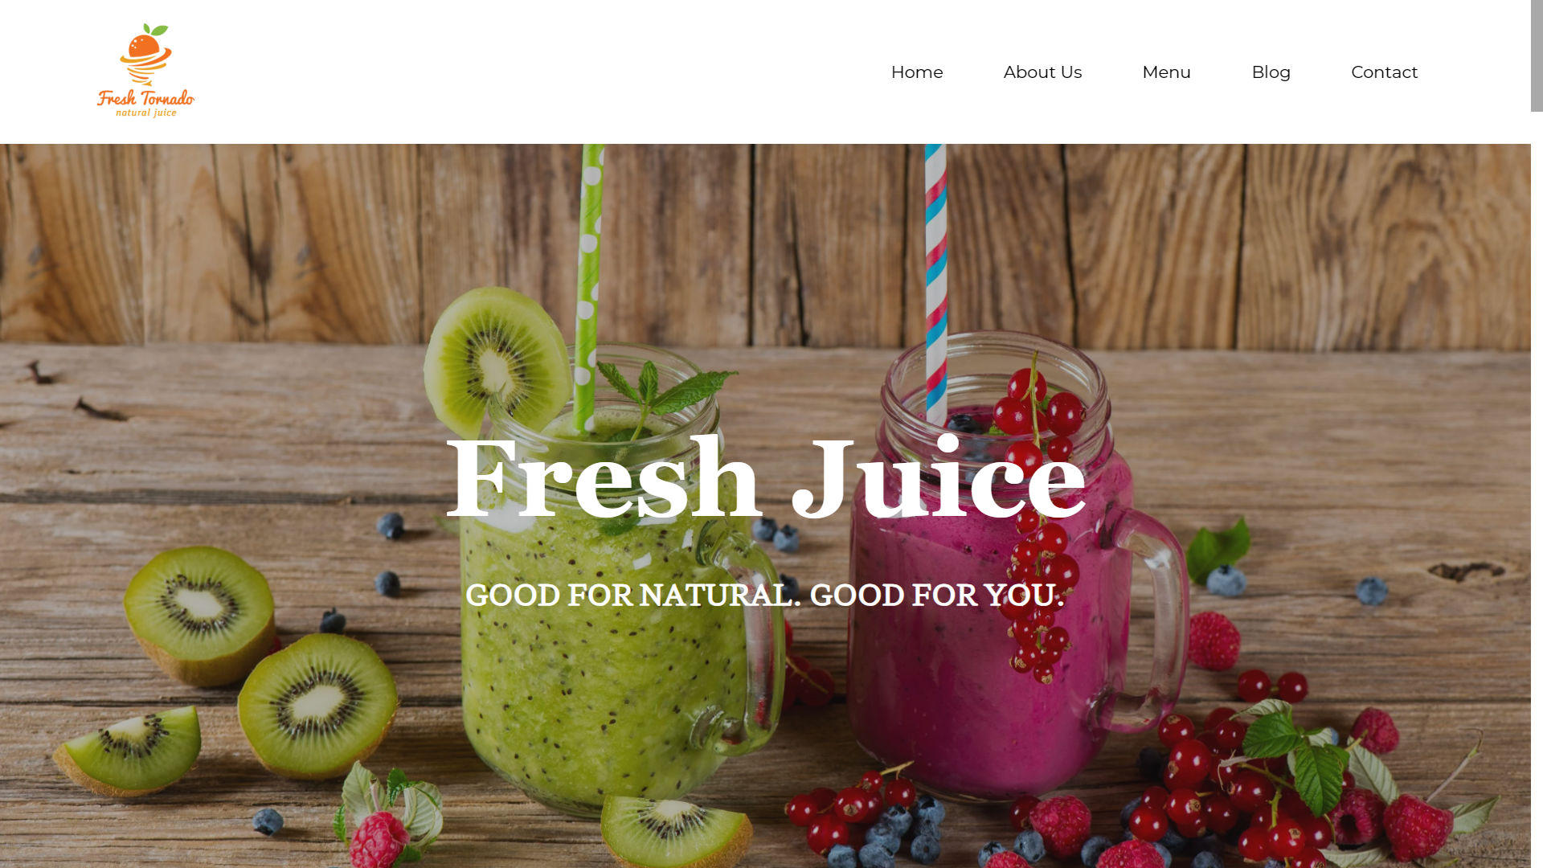Click the Fresh Tornado logo text
This screenshot has height=868, width=1543.
146,98
